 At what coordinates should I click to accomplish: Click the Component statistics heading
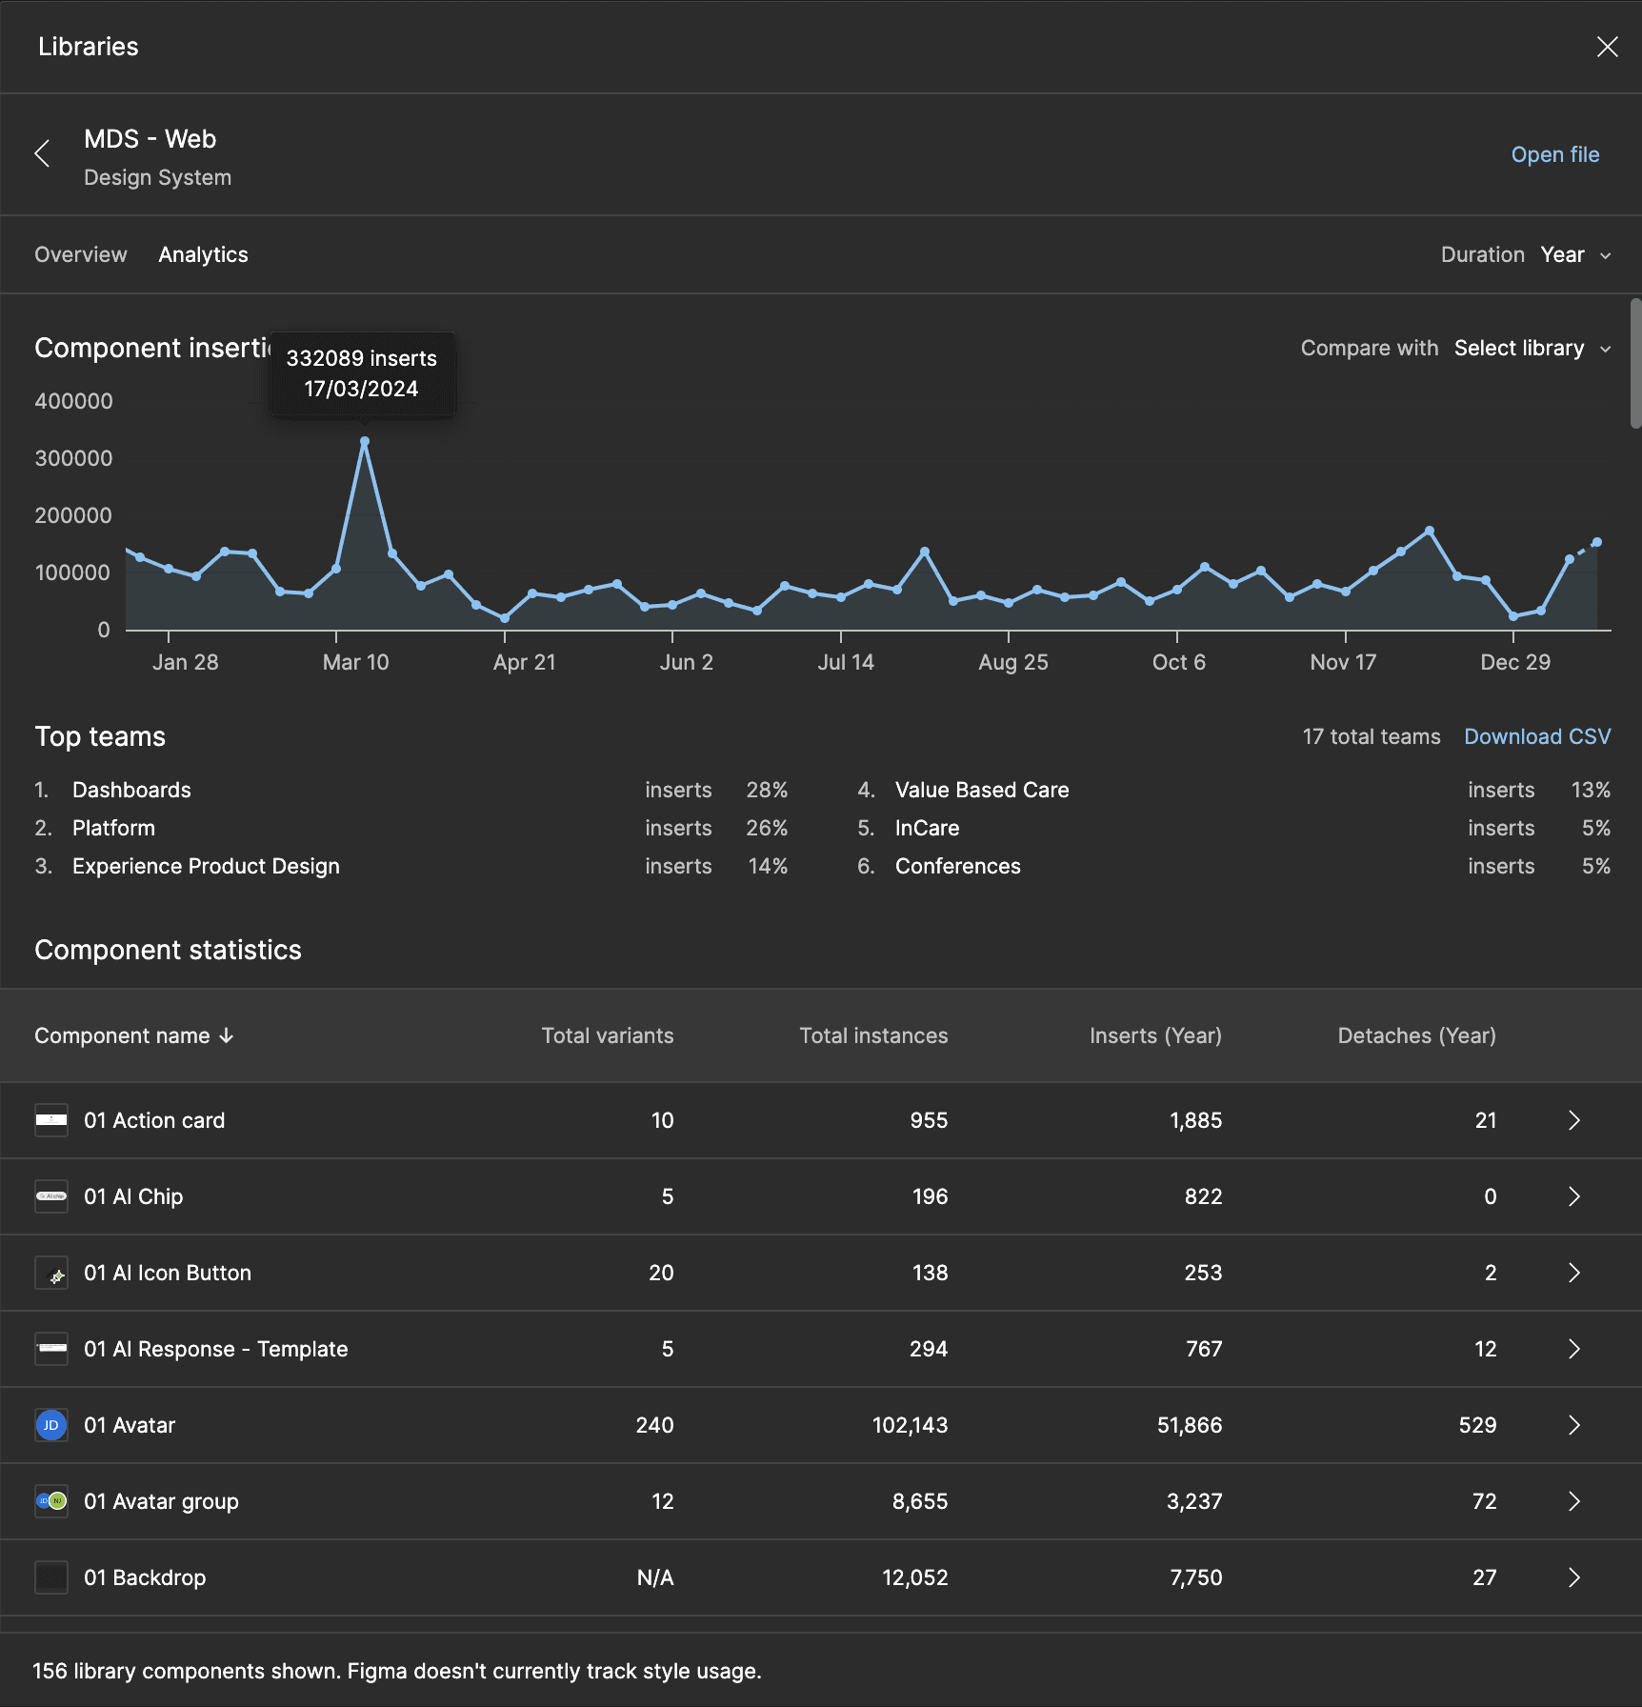(x=168, y=950)
